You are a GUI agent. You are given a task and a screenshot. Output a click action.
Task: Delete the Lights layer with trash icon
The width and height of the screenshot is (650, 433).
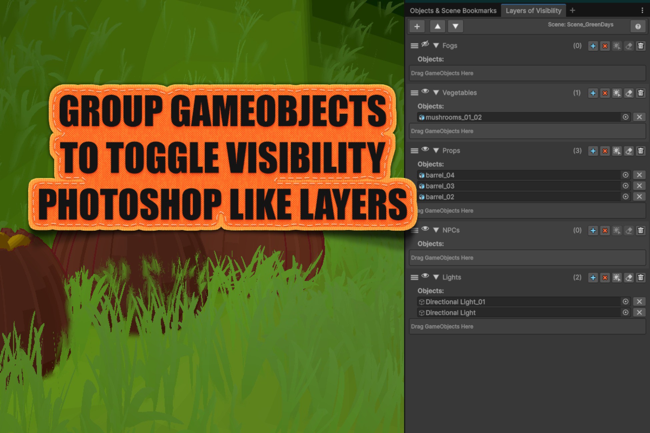point(640,277)
